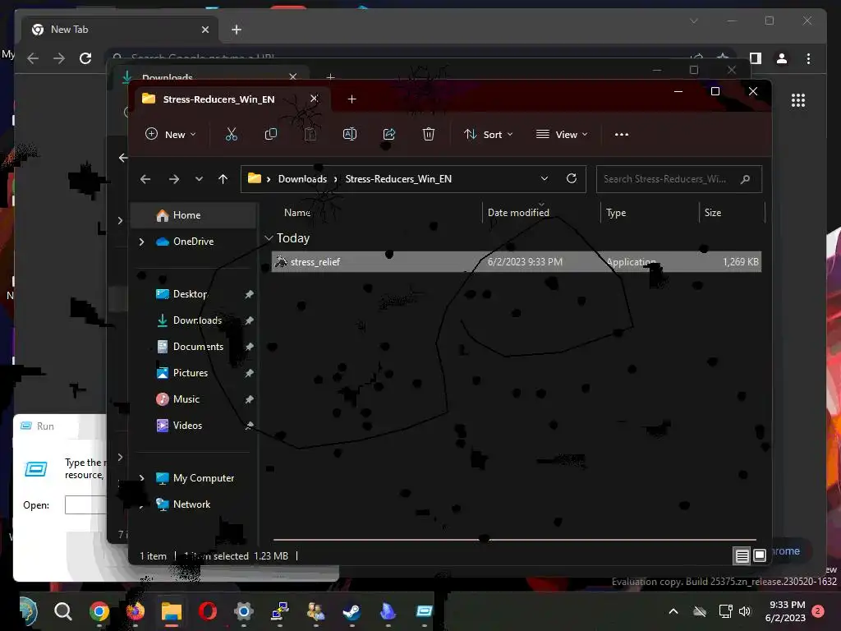The image size is (841, 631).
Task: Toggle the Chrome side panel icon
Action: pos(756,58)
